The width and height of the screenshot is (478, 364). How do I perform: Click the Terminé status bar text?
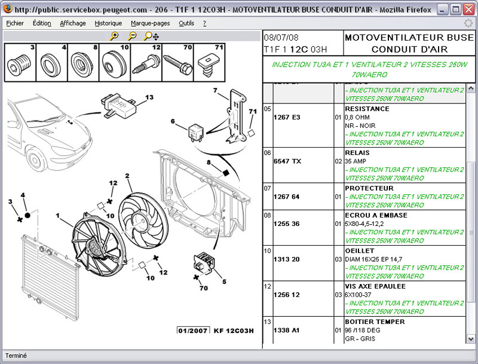[16, 356]
